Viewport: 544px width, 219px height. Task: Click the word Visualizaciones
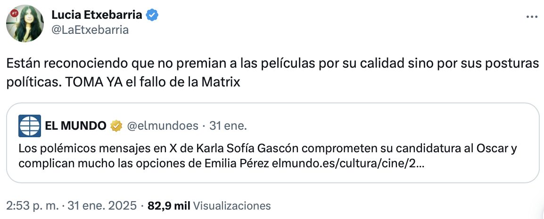point(232,206)
